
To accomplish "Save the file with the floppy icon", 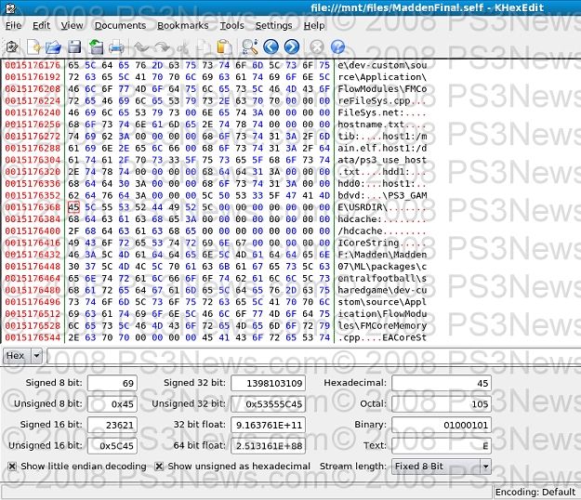I will click(74, 47).
